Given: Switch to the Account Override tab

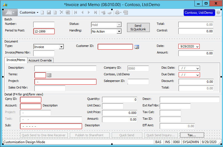Looking at the screenshot, I should 40,60.
